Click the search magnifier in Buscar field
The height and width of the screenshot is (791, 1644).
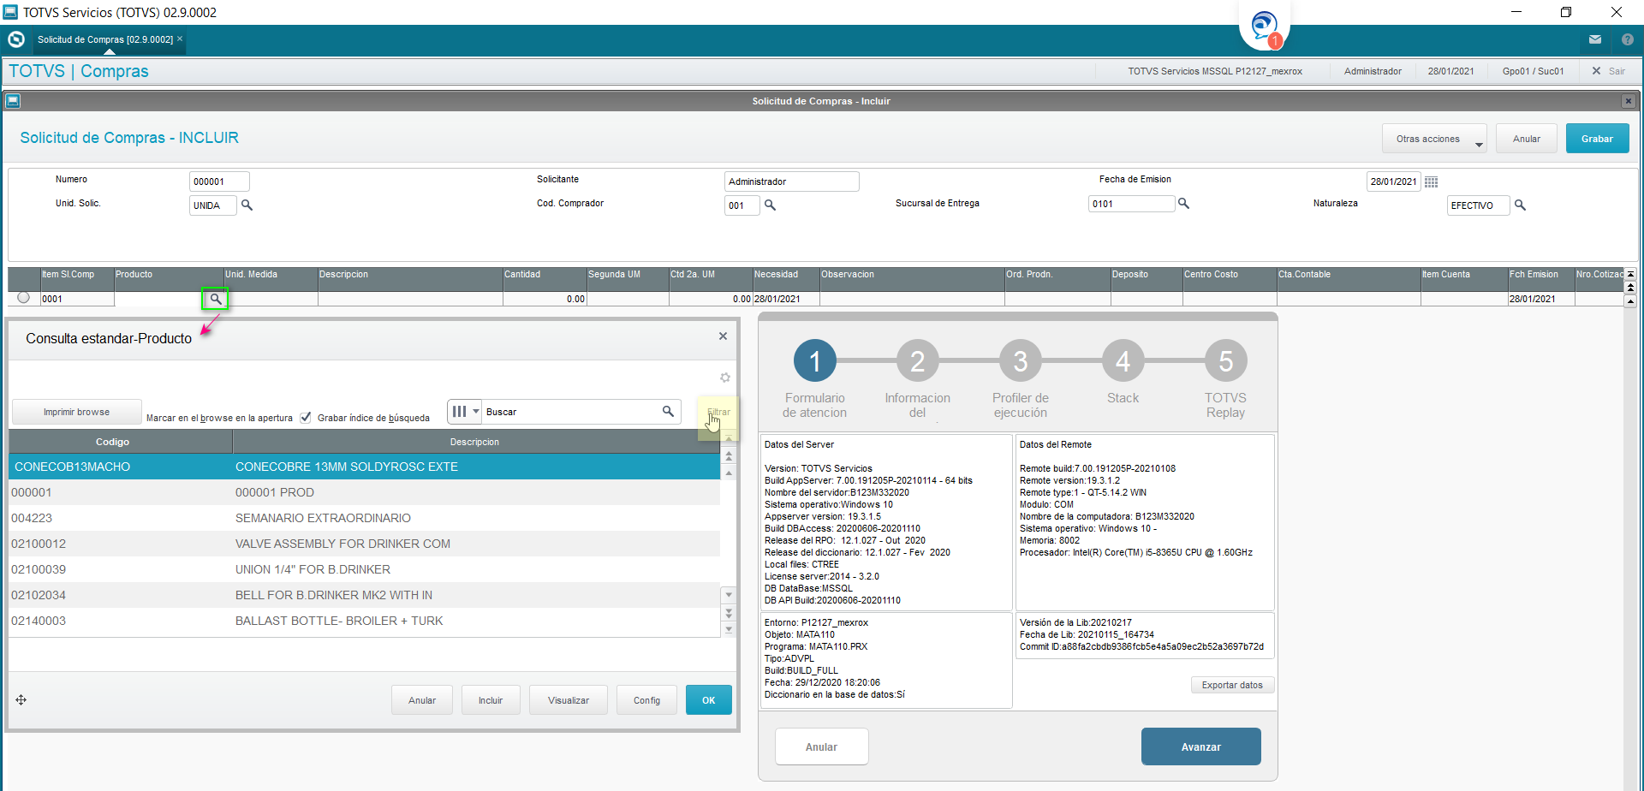coord(668,412)
